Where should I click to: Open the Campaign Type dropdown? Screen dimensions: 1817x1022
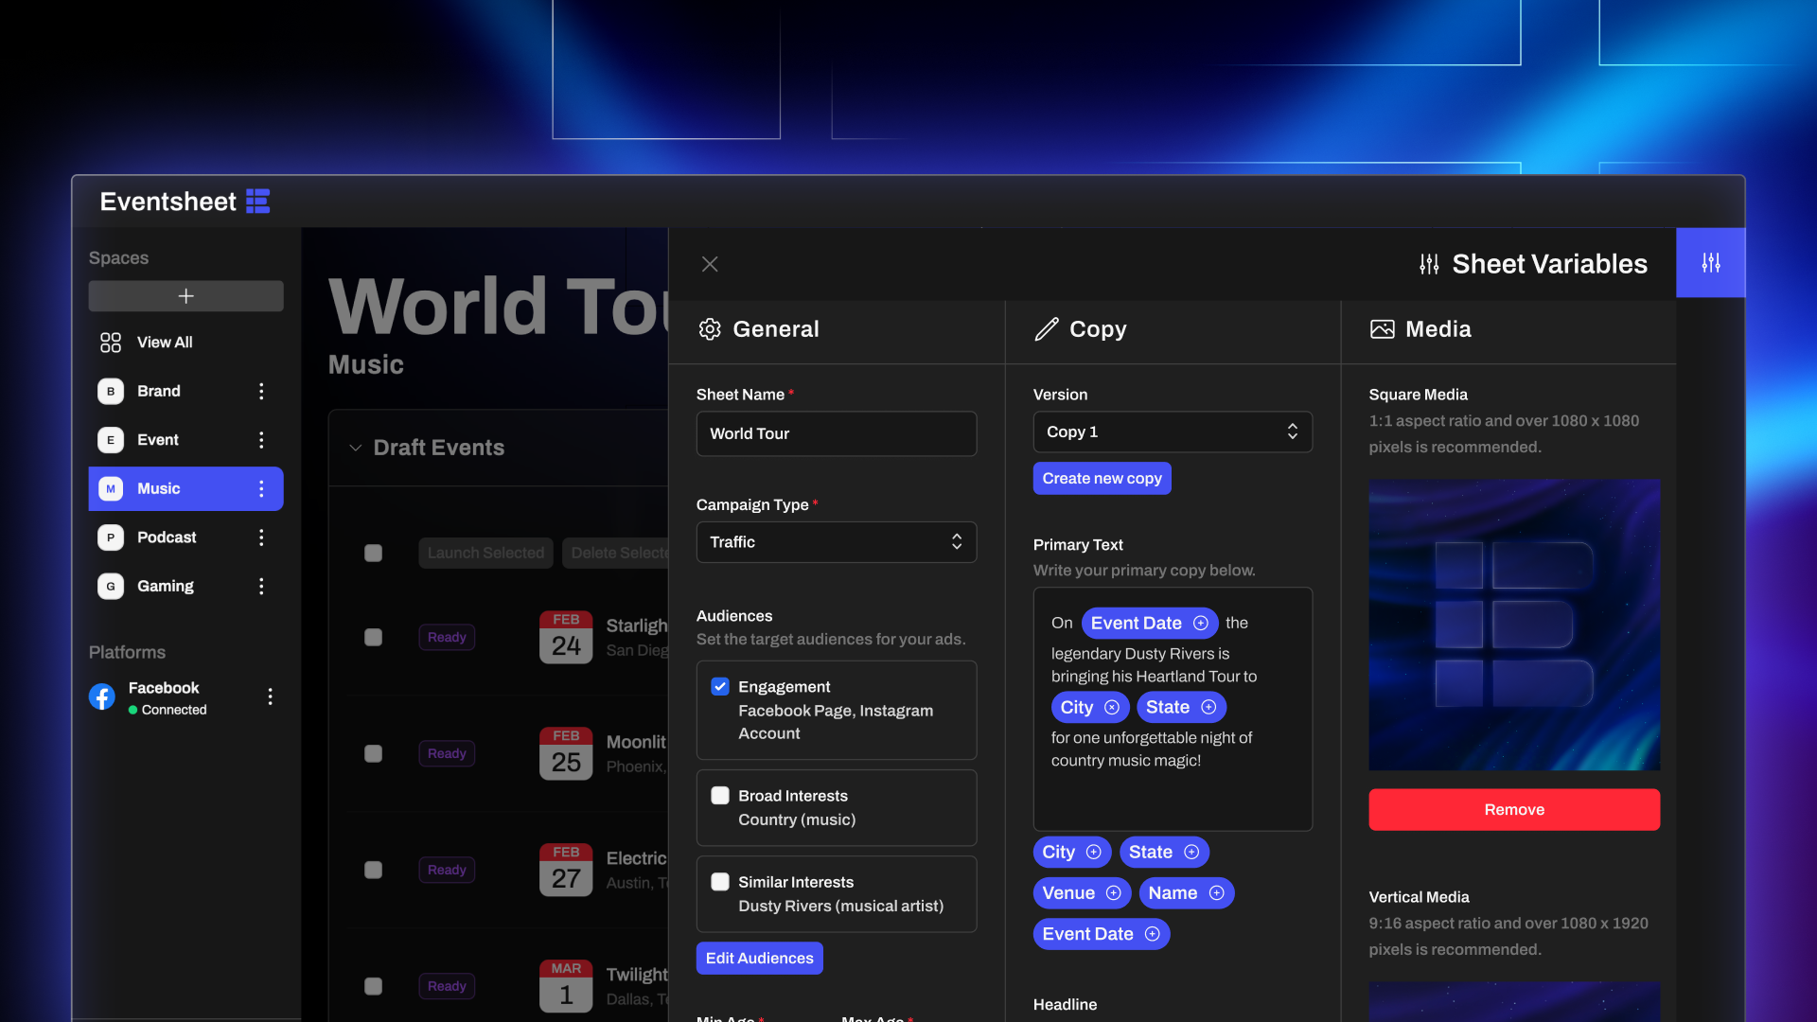[837, 542]
